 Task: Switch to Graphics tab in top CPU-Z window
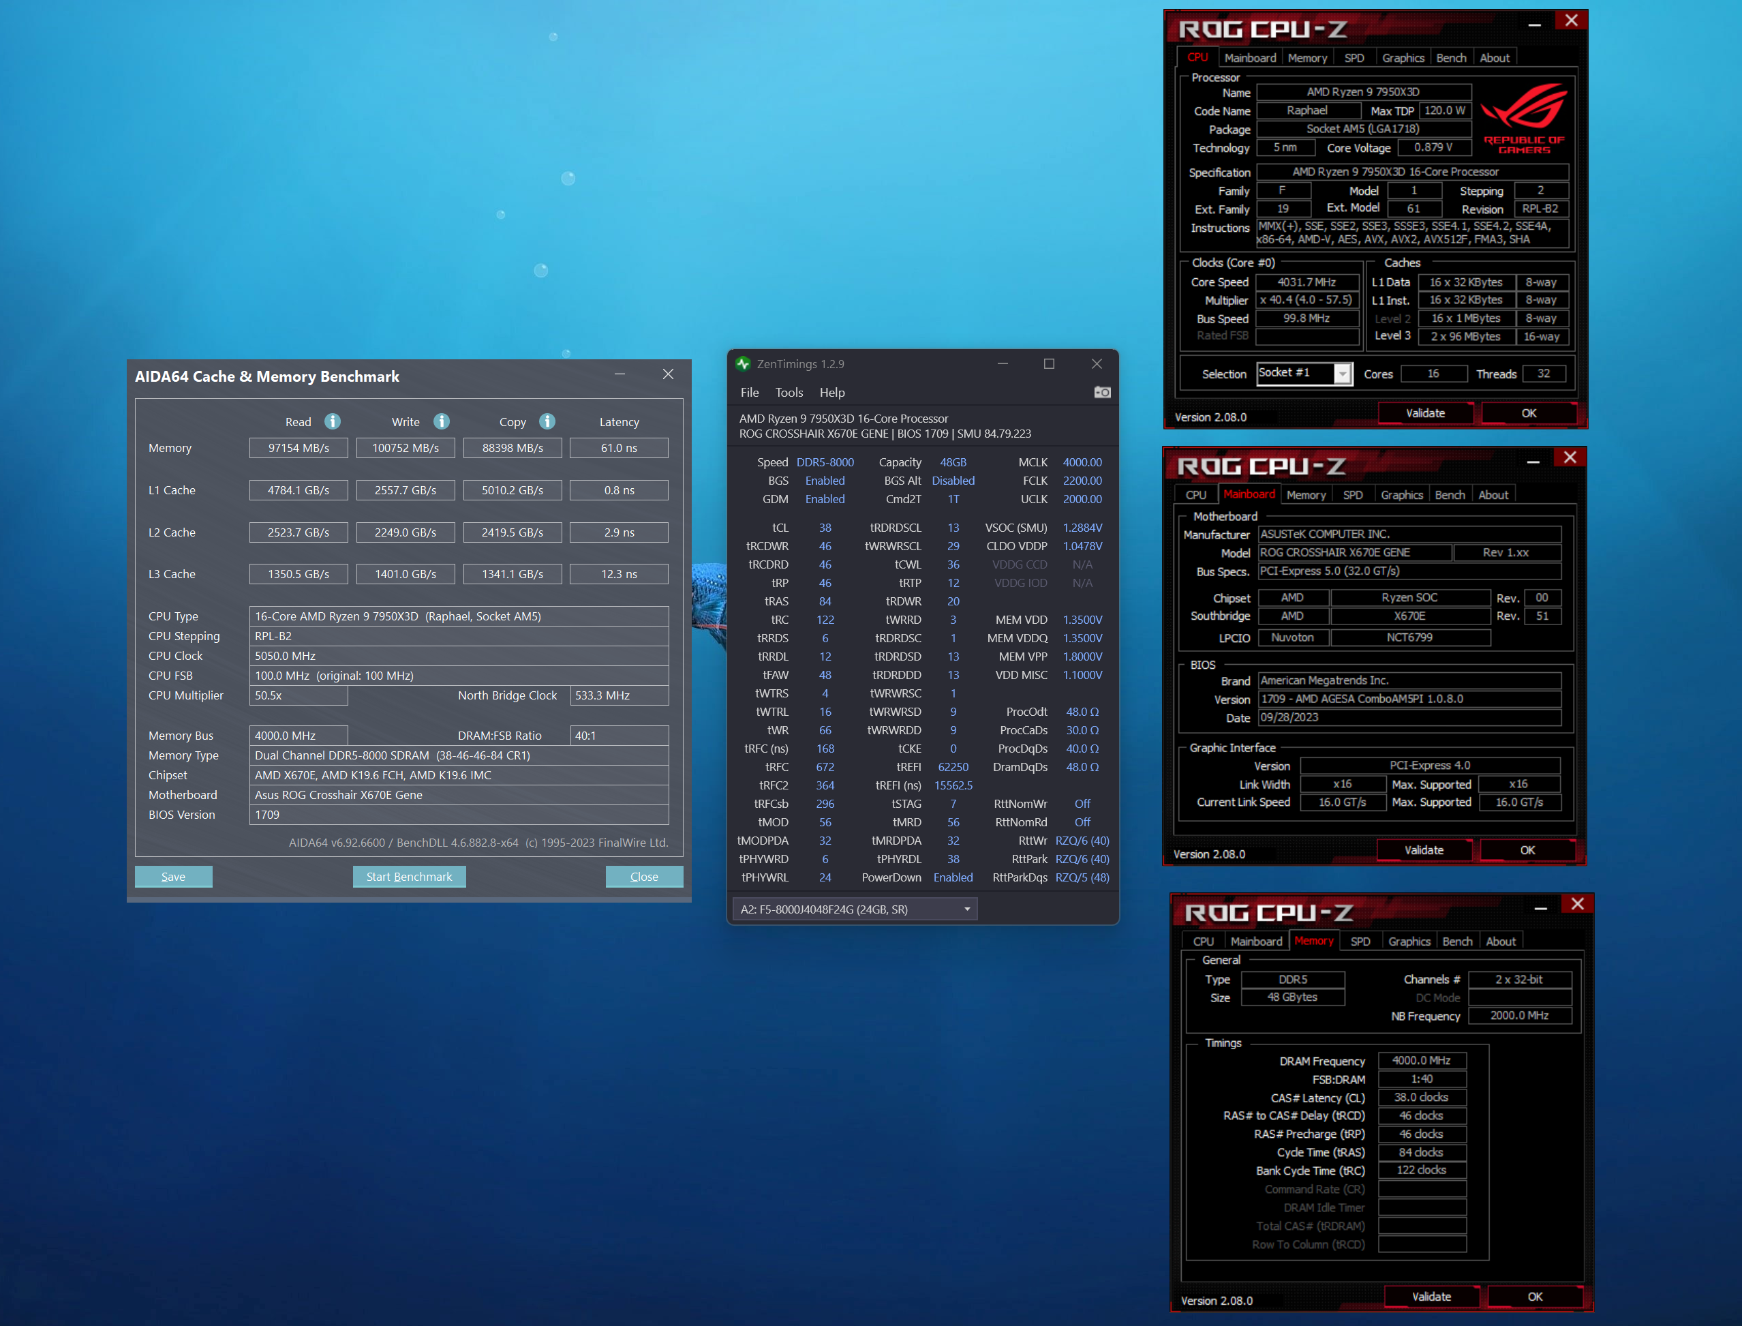click(x=1403, y=58)
